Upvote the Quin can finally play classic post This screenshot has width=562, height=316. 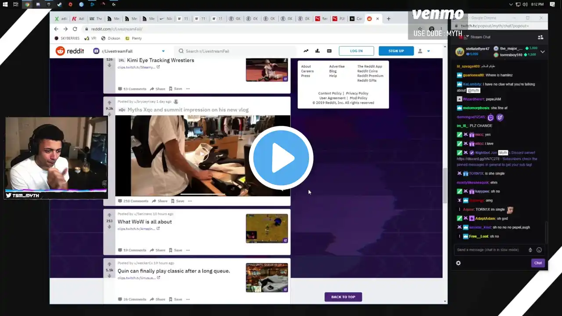(x=109, y=264)
